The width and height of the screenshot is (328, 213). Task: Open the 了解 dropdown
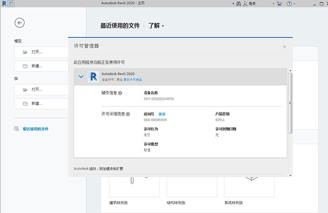(x=156, y=26)
